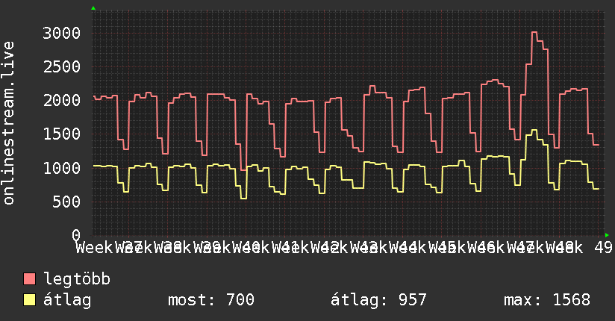This screenshot has width=615, height=321.
Task: Click the 1000 y-axis label
Action: tap(62, 168)
